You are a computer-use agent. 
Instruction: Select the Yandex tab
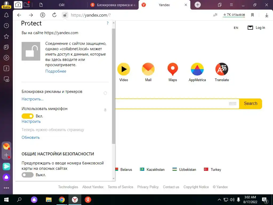164,5
